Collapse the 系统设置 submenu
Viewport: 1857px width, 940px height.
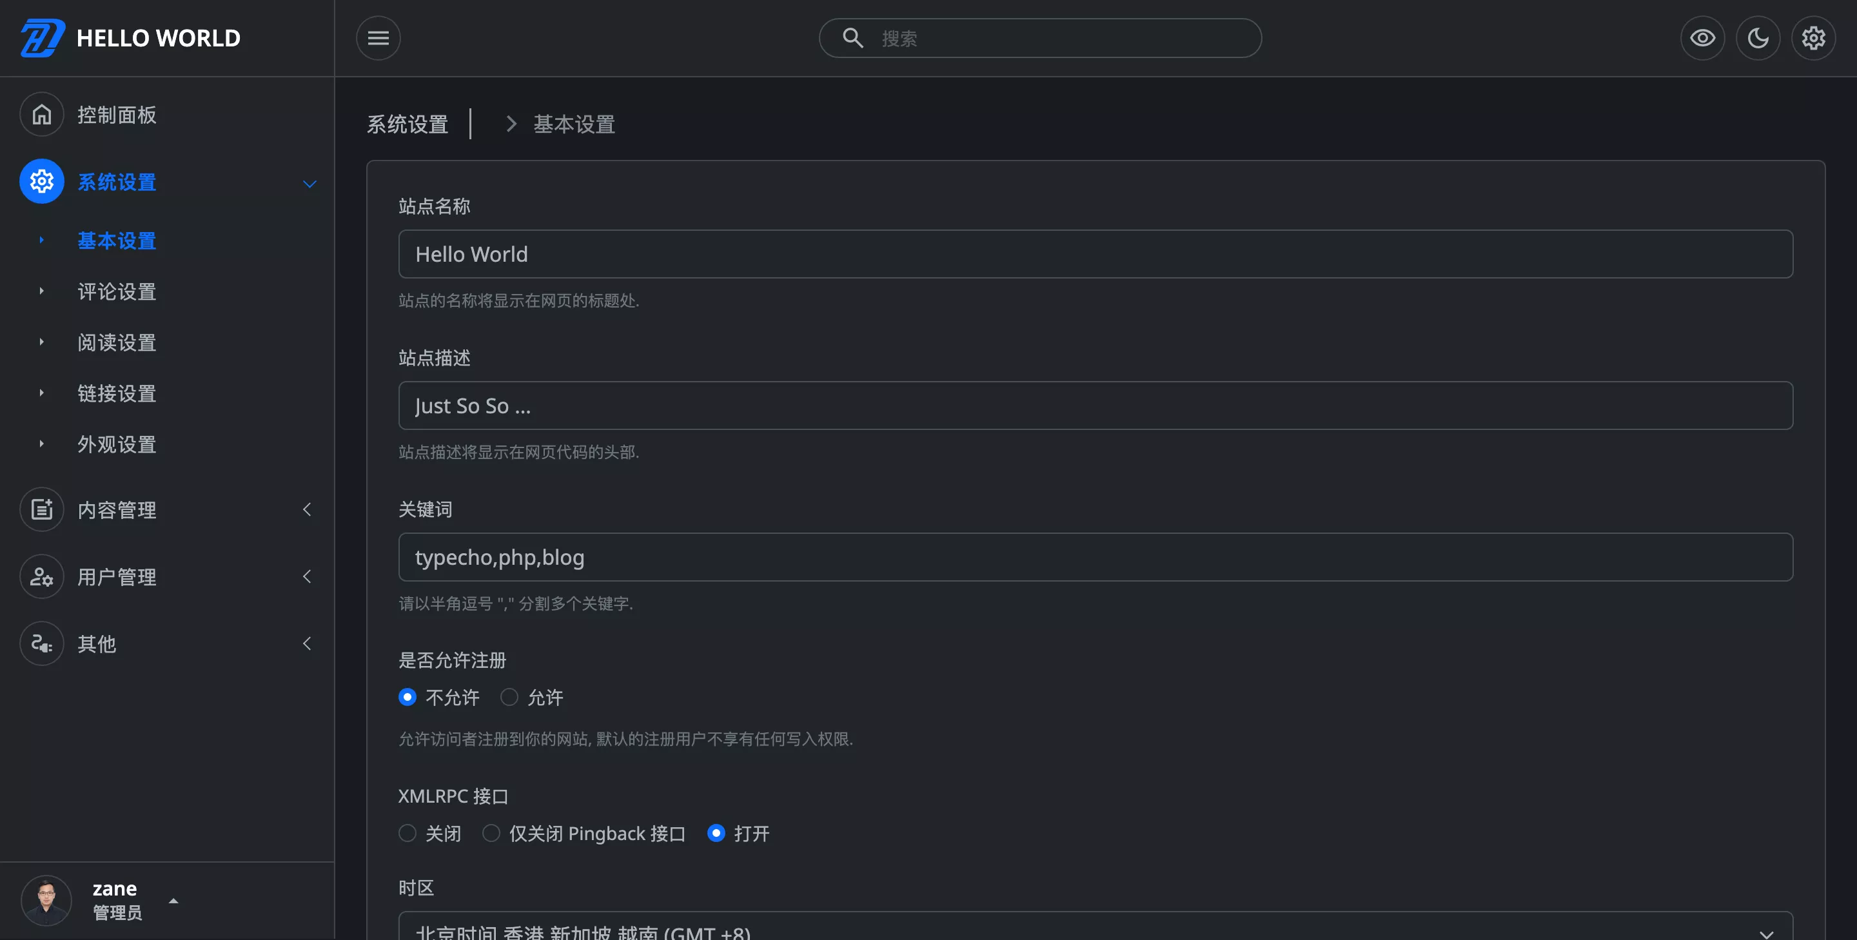(x=309, y=183)
